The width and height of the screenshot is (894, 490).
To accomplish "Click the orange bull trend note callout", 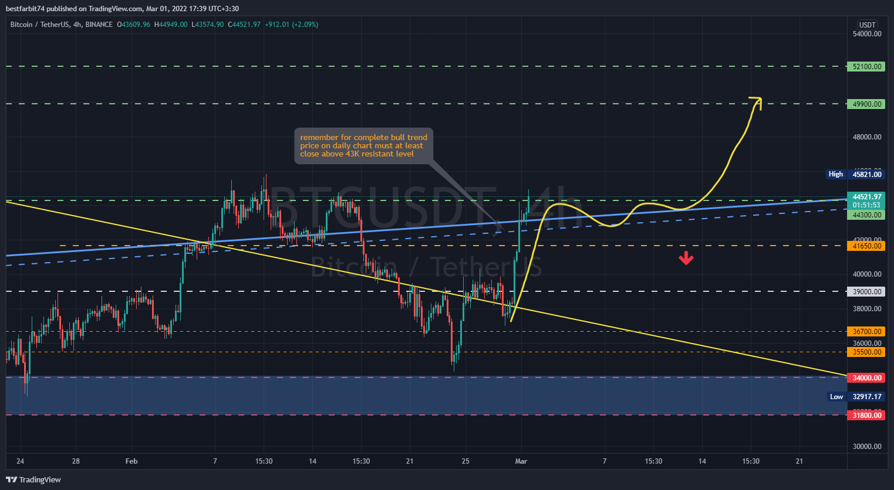I will click(363, 146).
